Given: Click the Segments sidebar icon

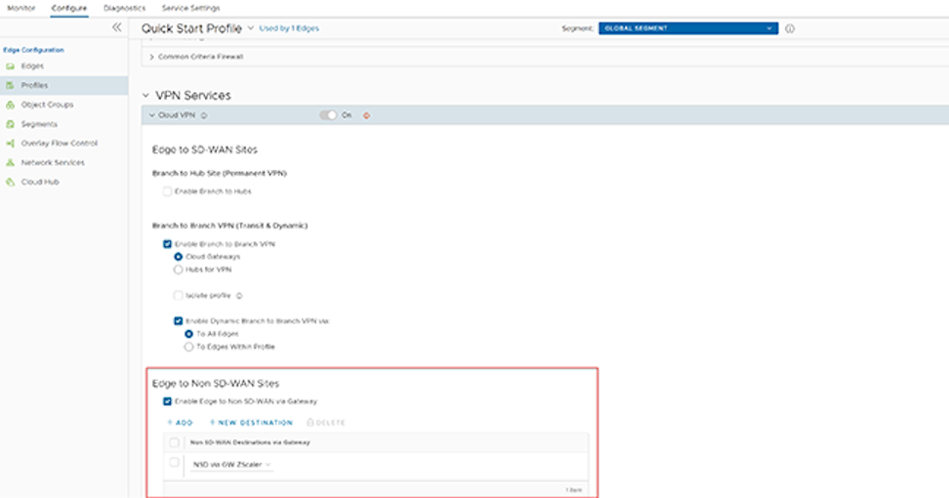Looking at the screenshot, I should pyautogui.click(x=11, y=124).
